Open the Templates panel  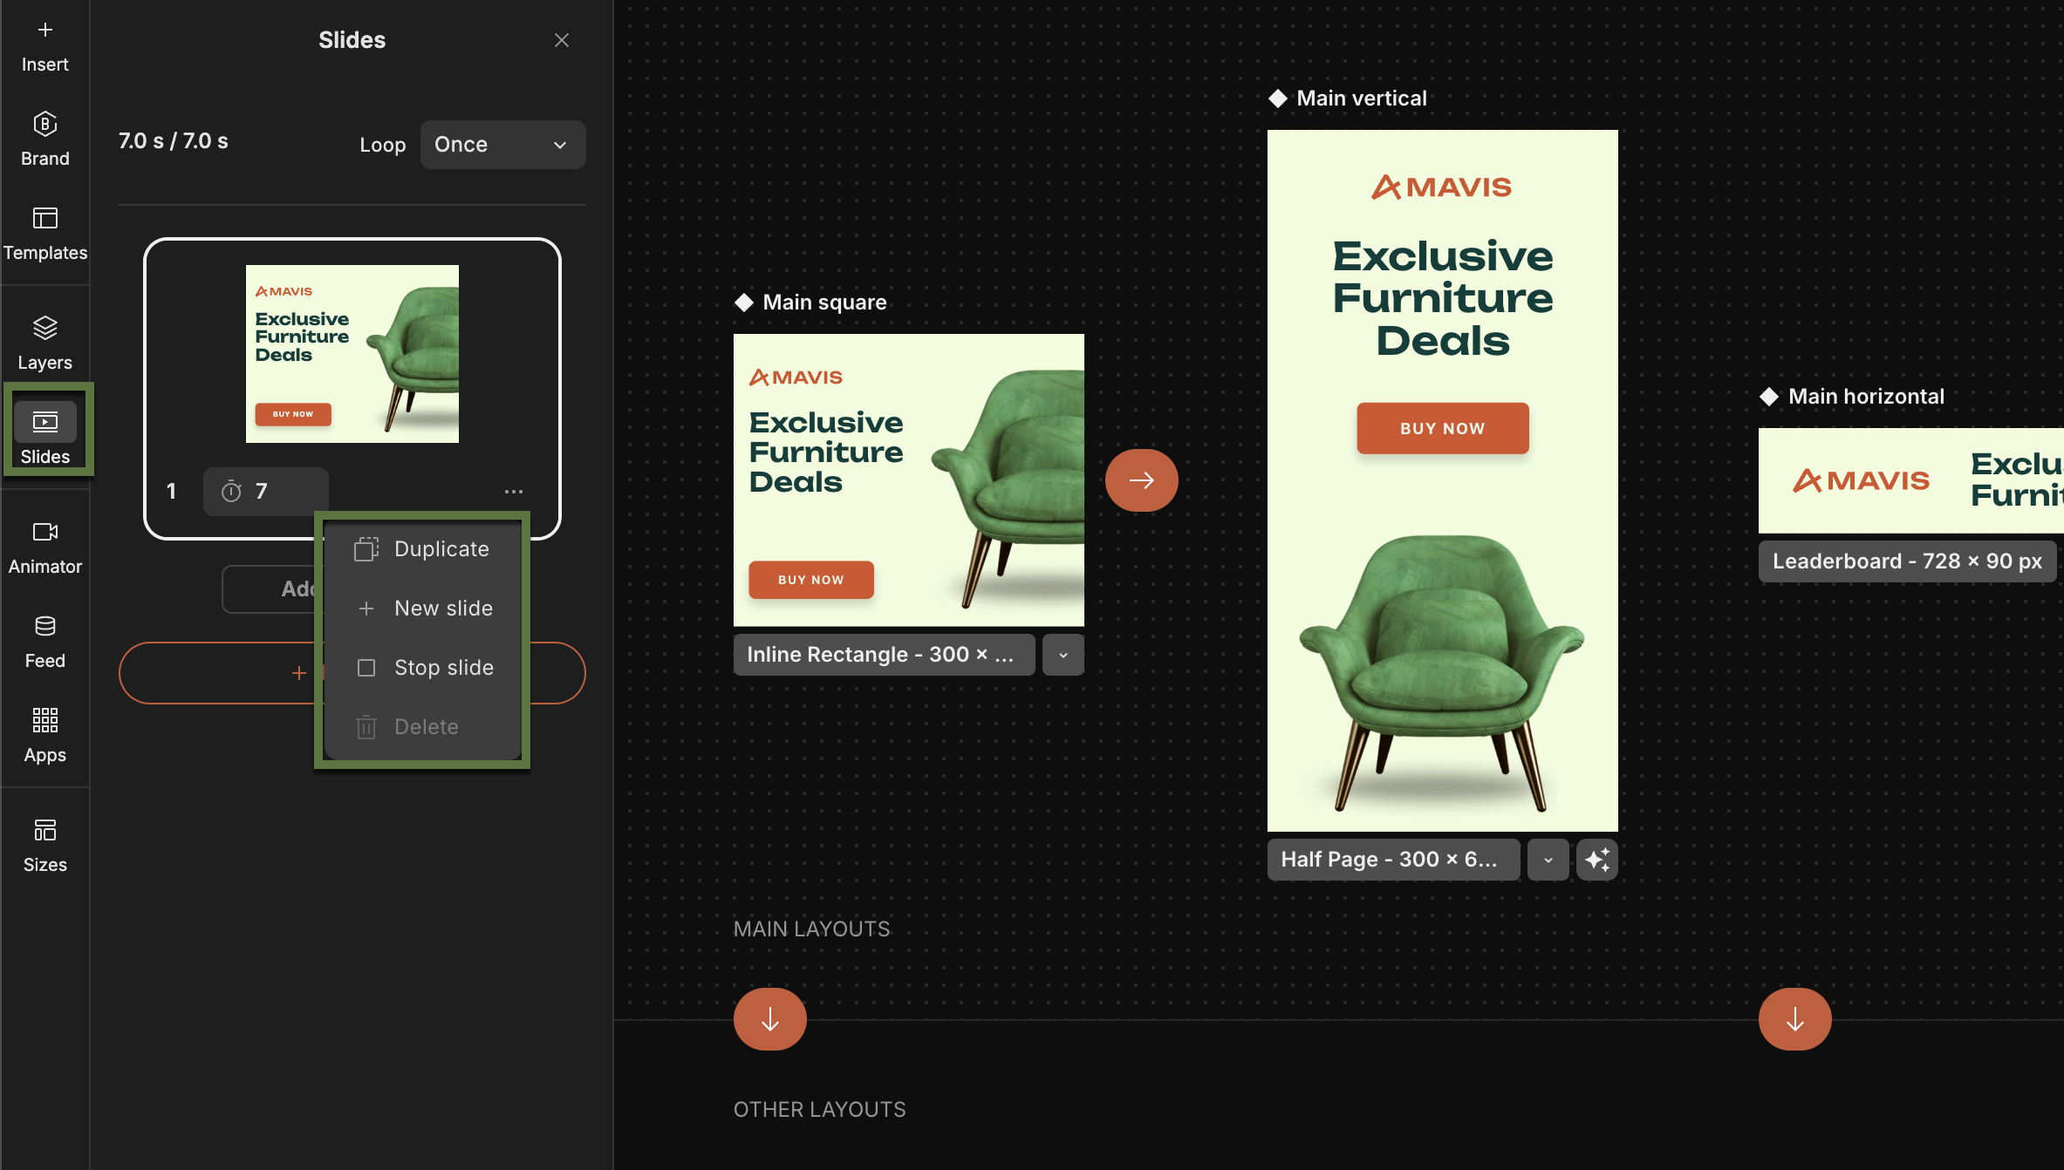44,234
